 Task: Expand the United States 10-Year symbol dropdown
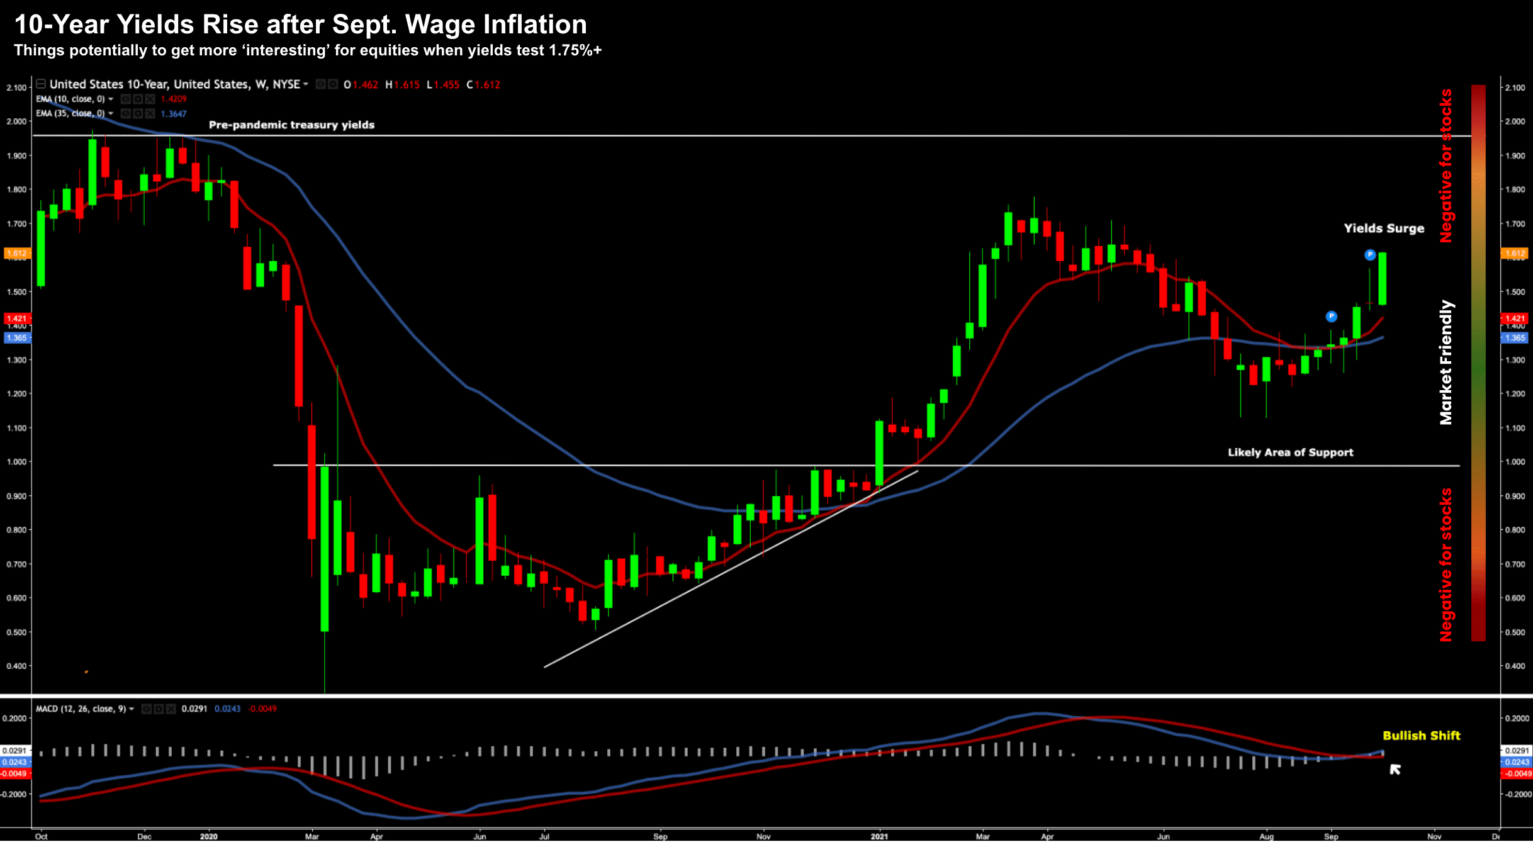point(306,84)
